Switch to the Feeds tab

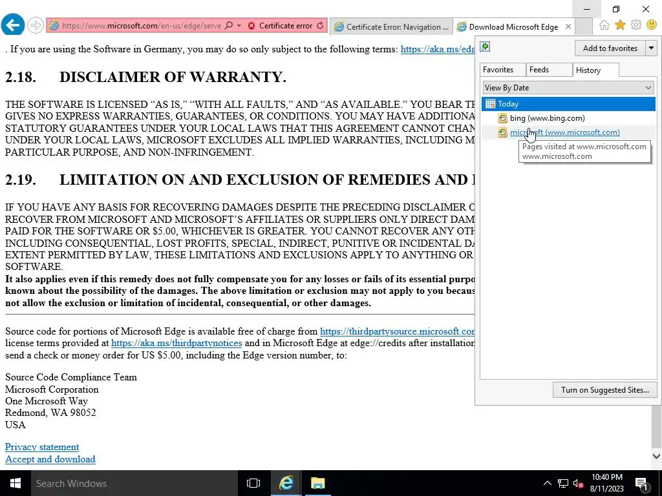[x=549, y=70]
